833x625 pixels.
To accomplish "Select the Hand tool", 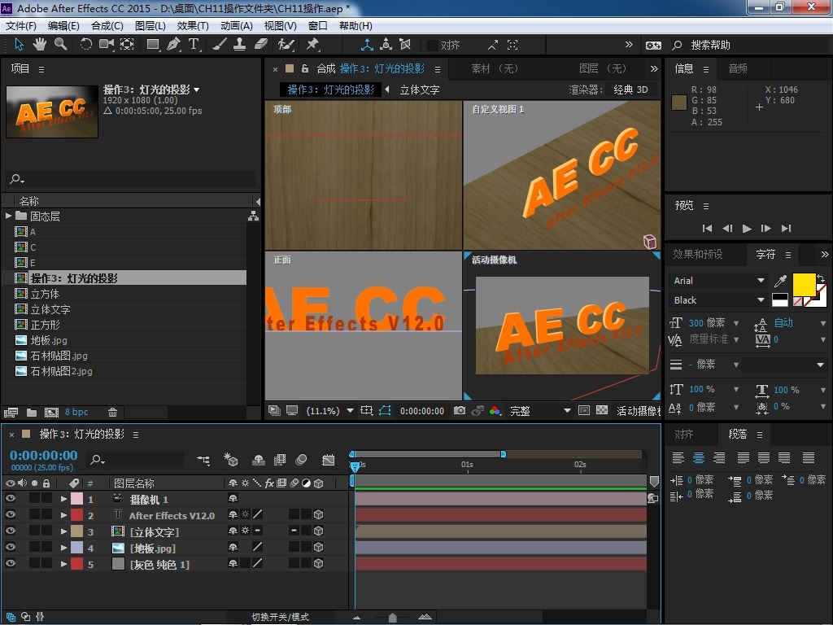I will coord(39,44).
